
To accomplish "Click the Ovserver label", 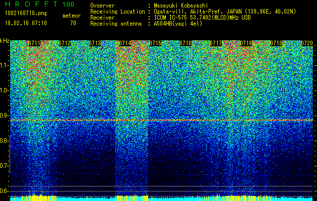I will pos(102,6).
